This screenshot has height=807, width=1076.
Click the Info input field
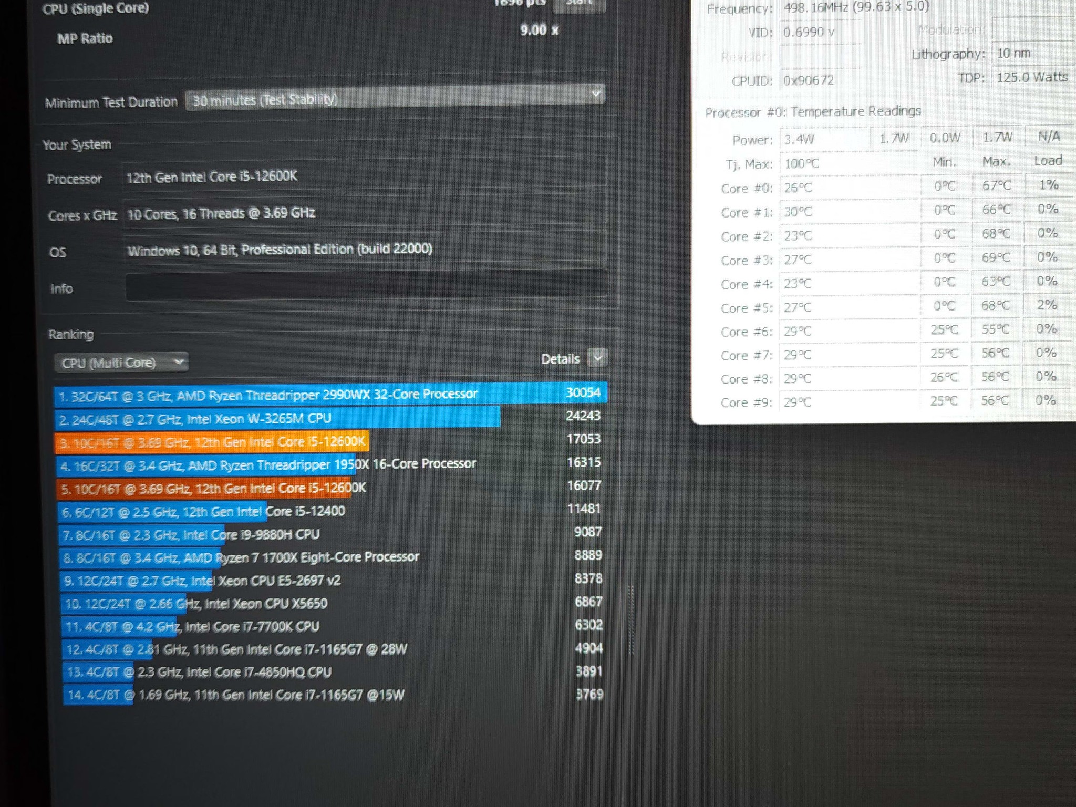(366, 284)
